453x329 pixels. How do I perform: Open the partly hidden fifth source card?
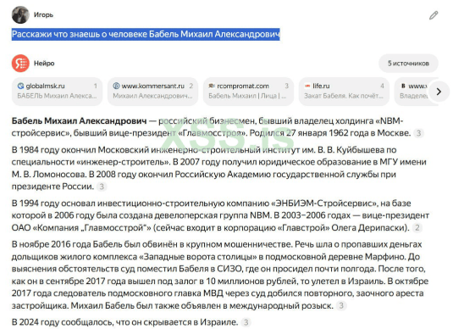click(412, 91)
